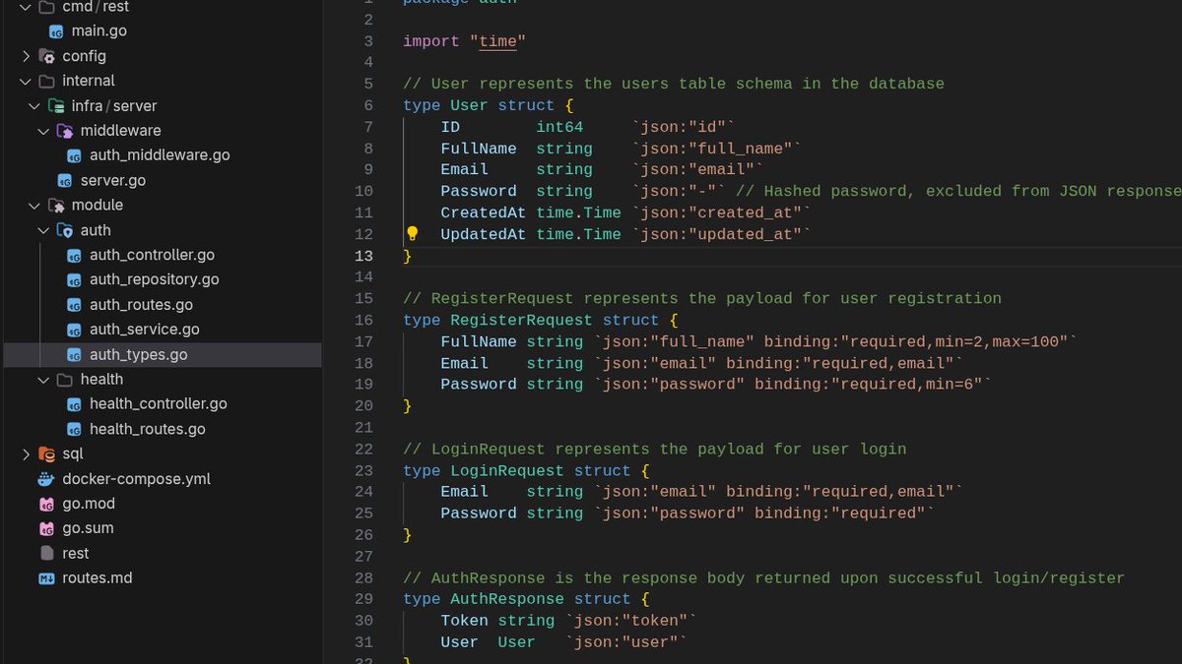Collapse the internal folder chevron
The height and width of the screenshot is (664, 1182).
[26, 82]
